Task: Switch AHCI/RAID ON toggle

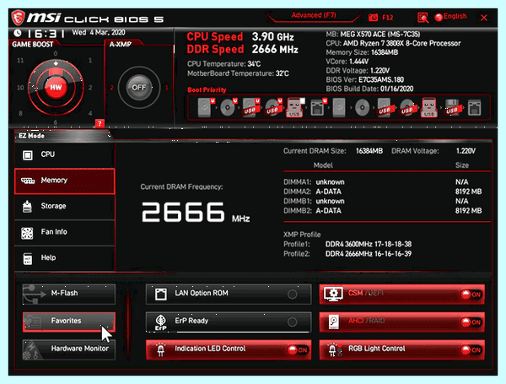Action: 471,322
